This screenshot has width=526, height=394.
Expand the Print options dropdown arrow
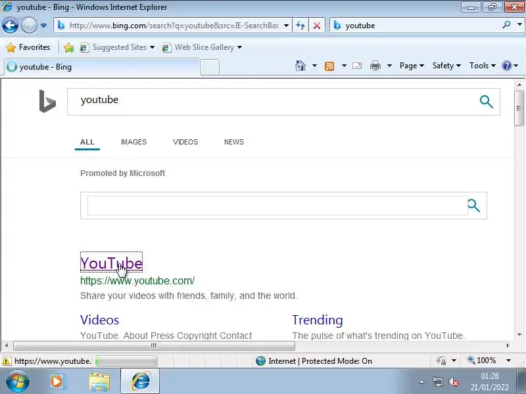point(389,66)
